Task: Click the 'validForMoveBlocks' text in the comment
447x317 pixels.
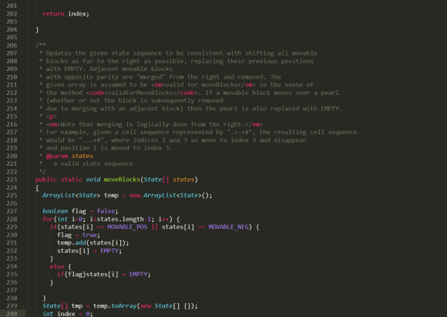Action: click(139, 93)
